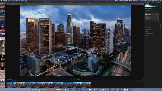Open the Help menu

pyautogui.click(x=26, y=1)
